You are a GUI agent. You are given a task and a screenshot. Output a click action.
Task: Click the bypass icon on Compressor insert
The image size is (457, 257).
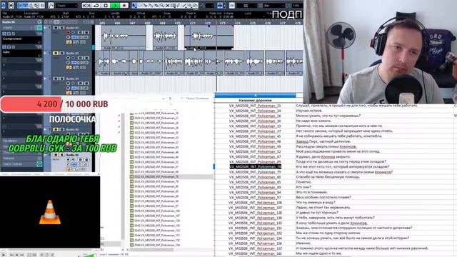(9, 34)
